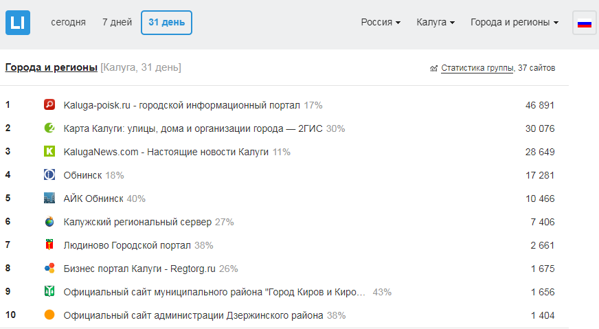
Task: Click the KalugaNews.com green K favicon
Action: point(49,152)
